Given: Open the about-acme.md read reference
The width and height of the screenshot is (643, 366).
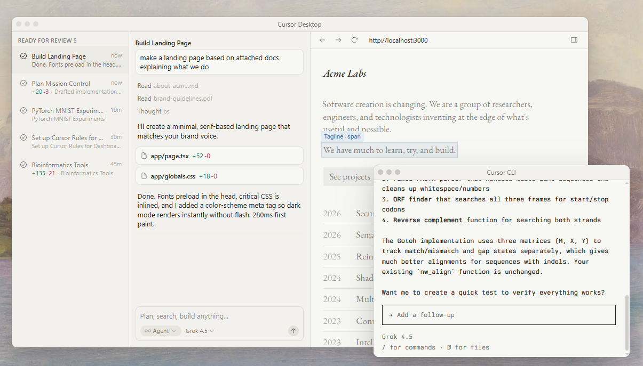Looking at the screenshot, I should pos(168,86).
